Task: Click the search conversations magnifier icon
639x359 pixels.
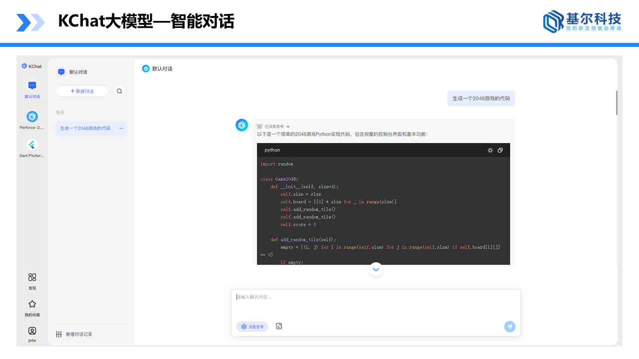Action: point(119,91)
